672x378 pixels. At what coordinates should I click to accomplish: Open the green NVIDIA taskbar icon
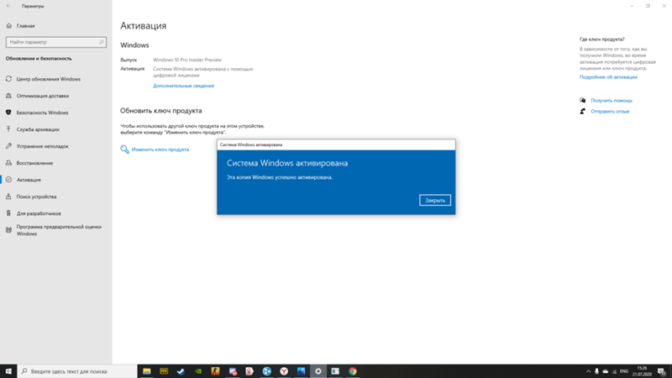(x=198, y=371)
